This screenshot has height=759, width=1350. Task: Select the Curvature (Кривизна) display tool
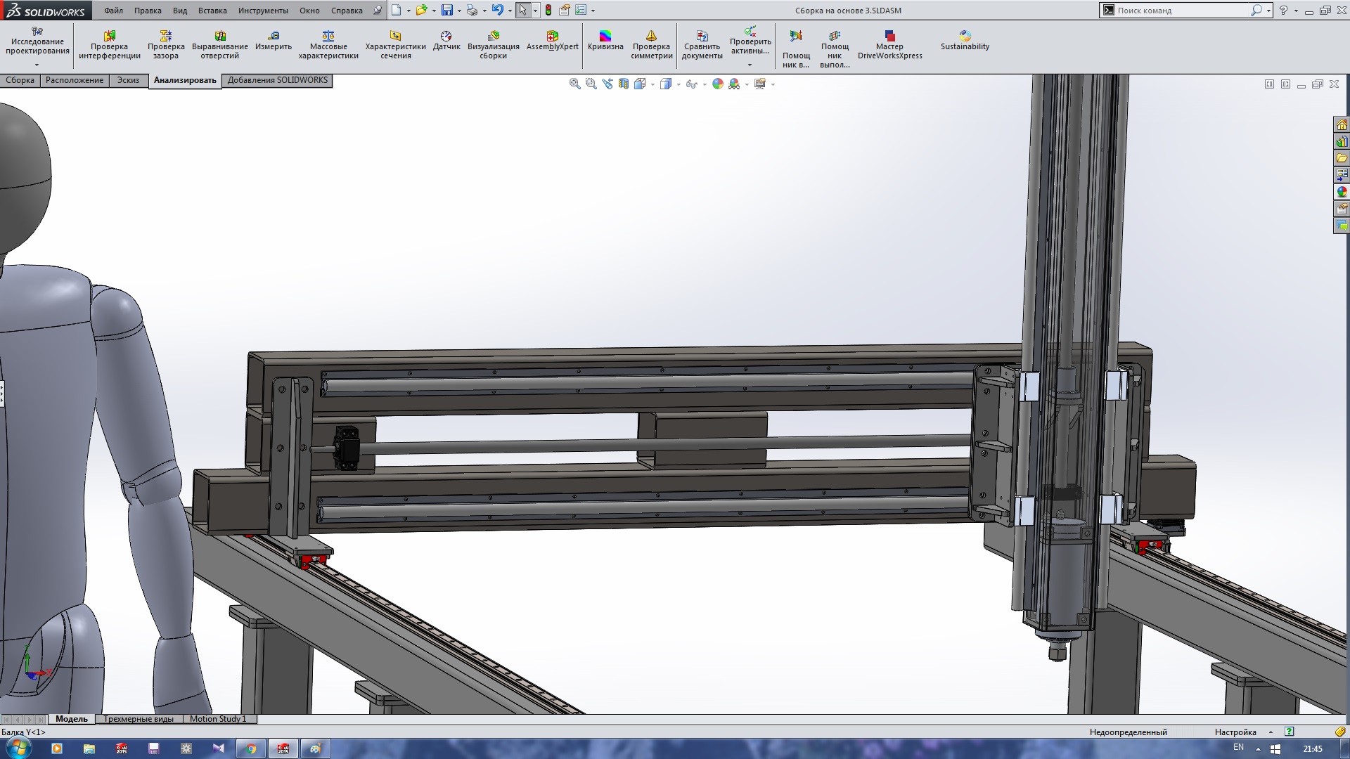coord(605,41)
